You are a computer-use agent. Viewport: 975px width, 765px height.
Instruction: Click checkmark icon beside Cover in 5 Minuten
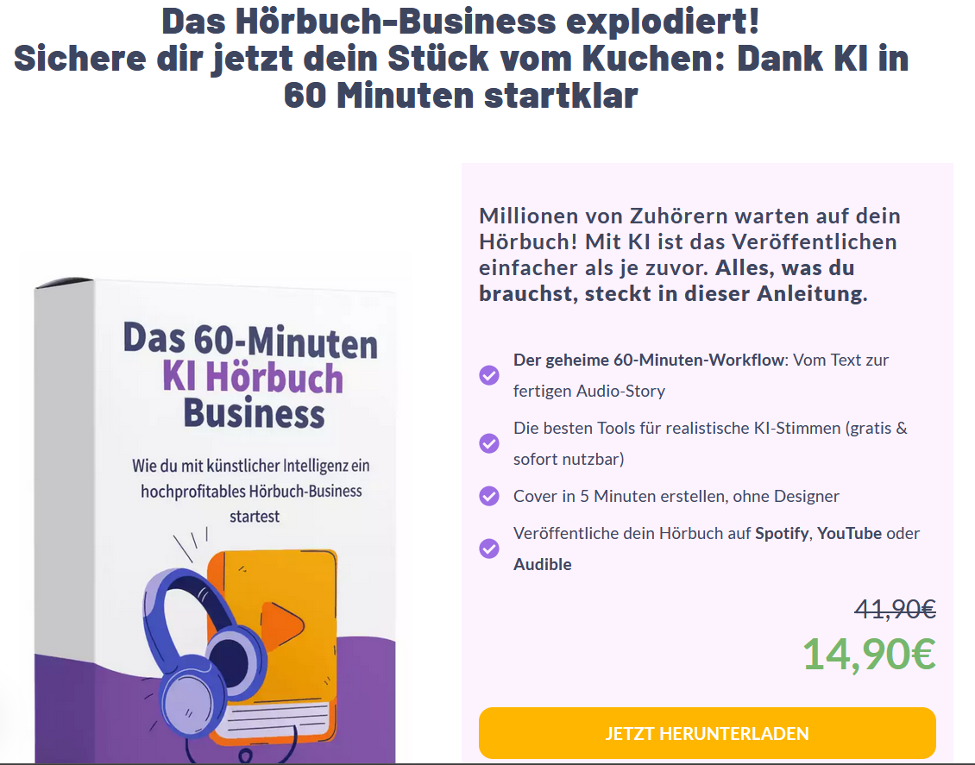489,496
